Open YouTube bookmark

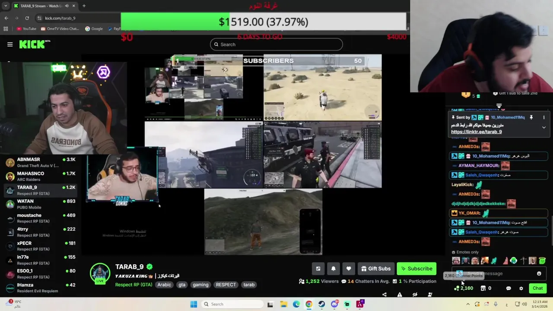(26, 29)
